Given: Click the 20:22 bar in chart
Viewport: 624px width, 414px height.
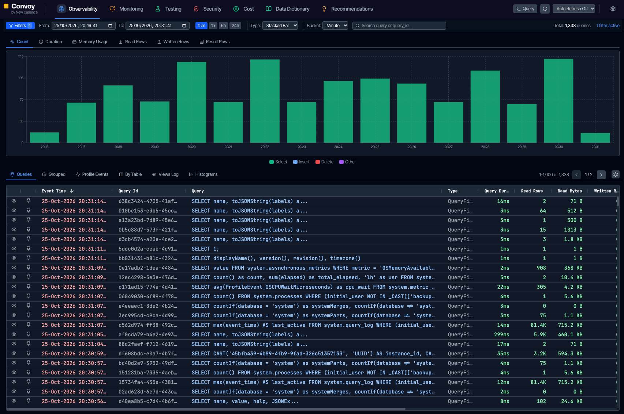Looking at the screenshot, I should point(265,101).
